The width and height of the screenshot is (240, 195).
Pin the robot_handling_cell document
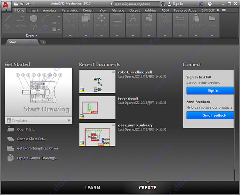tap(113, 72)
